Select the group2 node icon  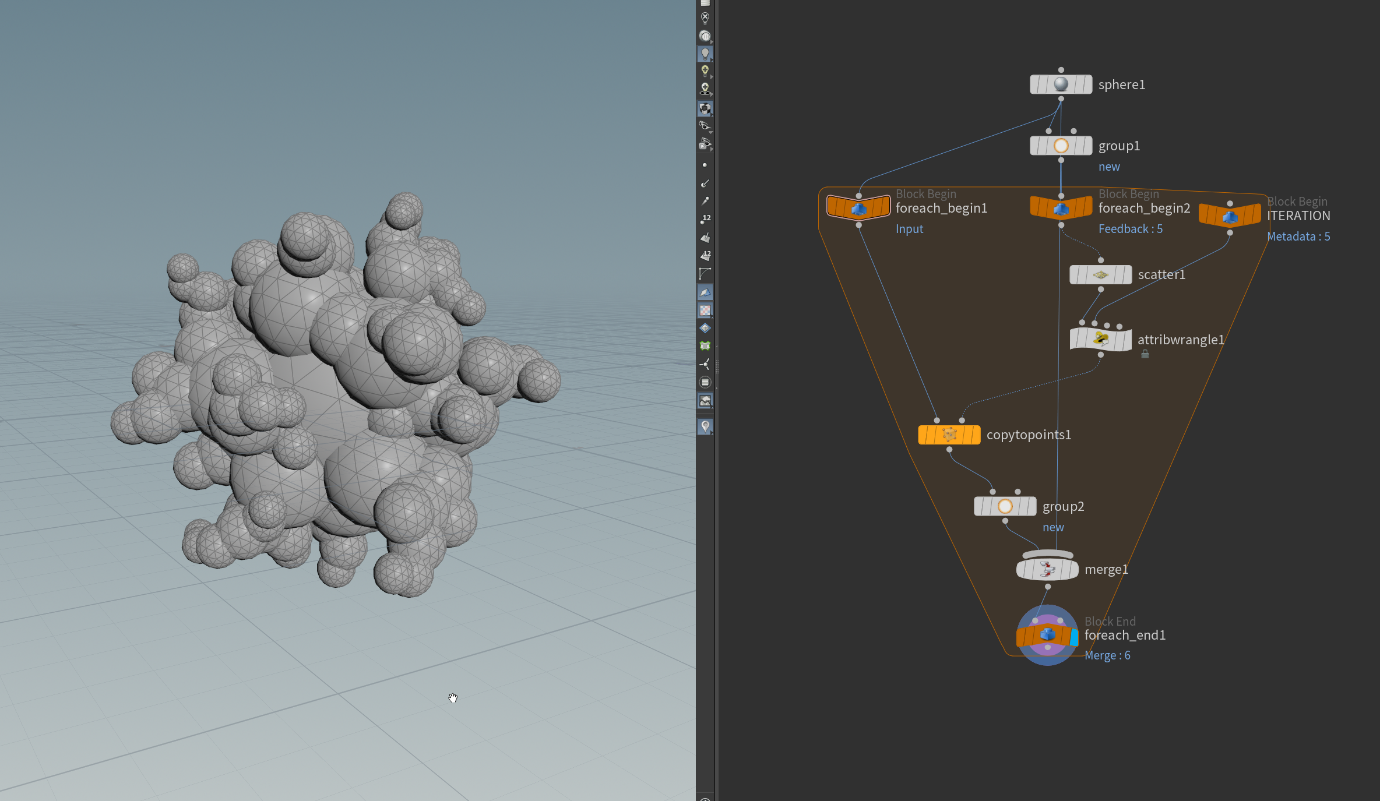click(1005, 506)
